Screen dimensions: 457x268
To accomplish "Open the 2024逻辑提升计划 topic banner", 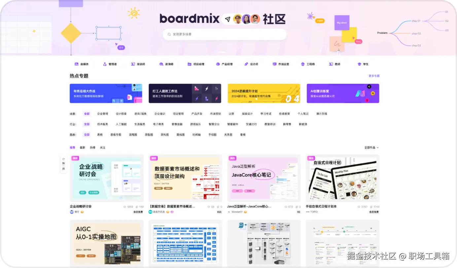I will click(x=264, y=93).
